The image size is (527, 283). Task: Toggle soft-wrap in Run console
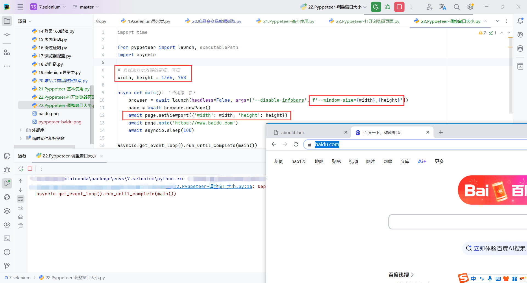click(21, 199)
